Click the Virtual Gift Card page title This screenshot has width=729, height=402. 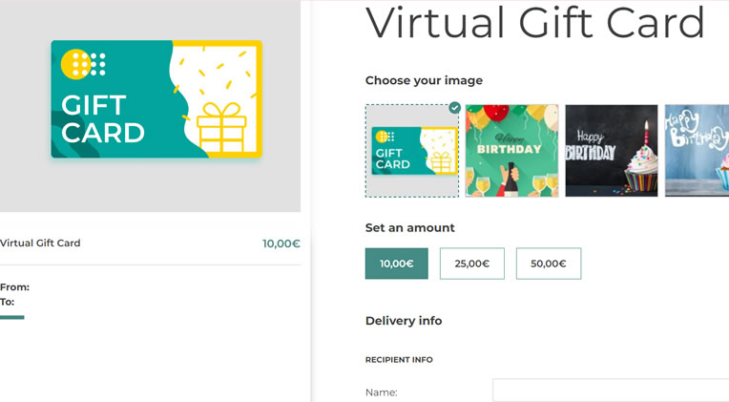click(x=534, y=23)
